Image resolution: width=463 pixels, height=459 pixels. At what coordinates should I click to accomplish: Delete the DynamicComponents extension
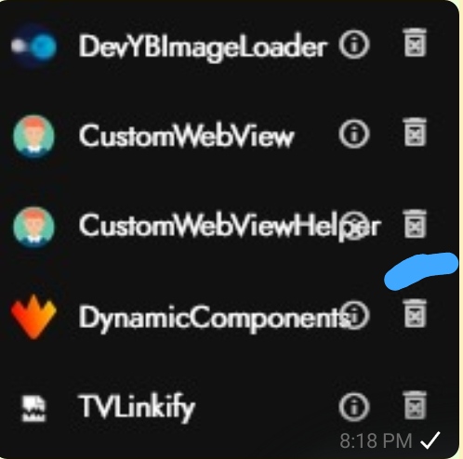tap(415, 313)
